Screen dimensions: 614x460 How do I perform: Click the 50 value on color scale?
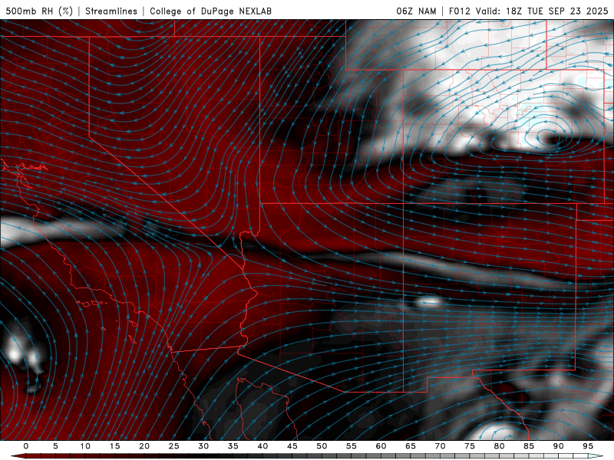click(322, 446)
